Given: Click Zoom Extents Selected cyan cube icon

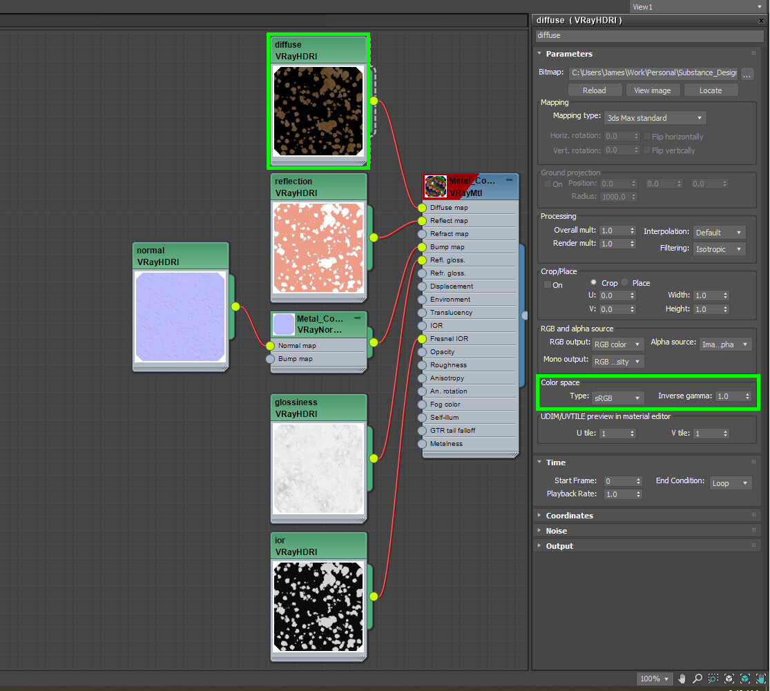Looking at the screenshot, I should click(x=745, y=679).
